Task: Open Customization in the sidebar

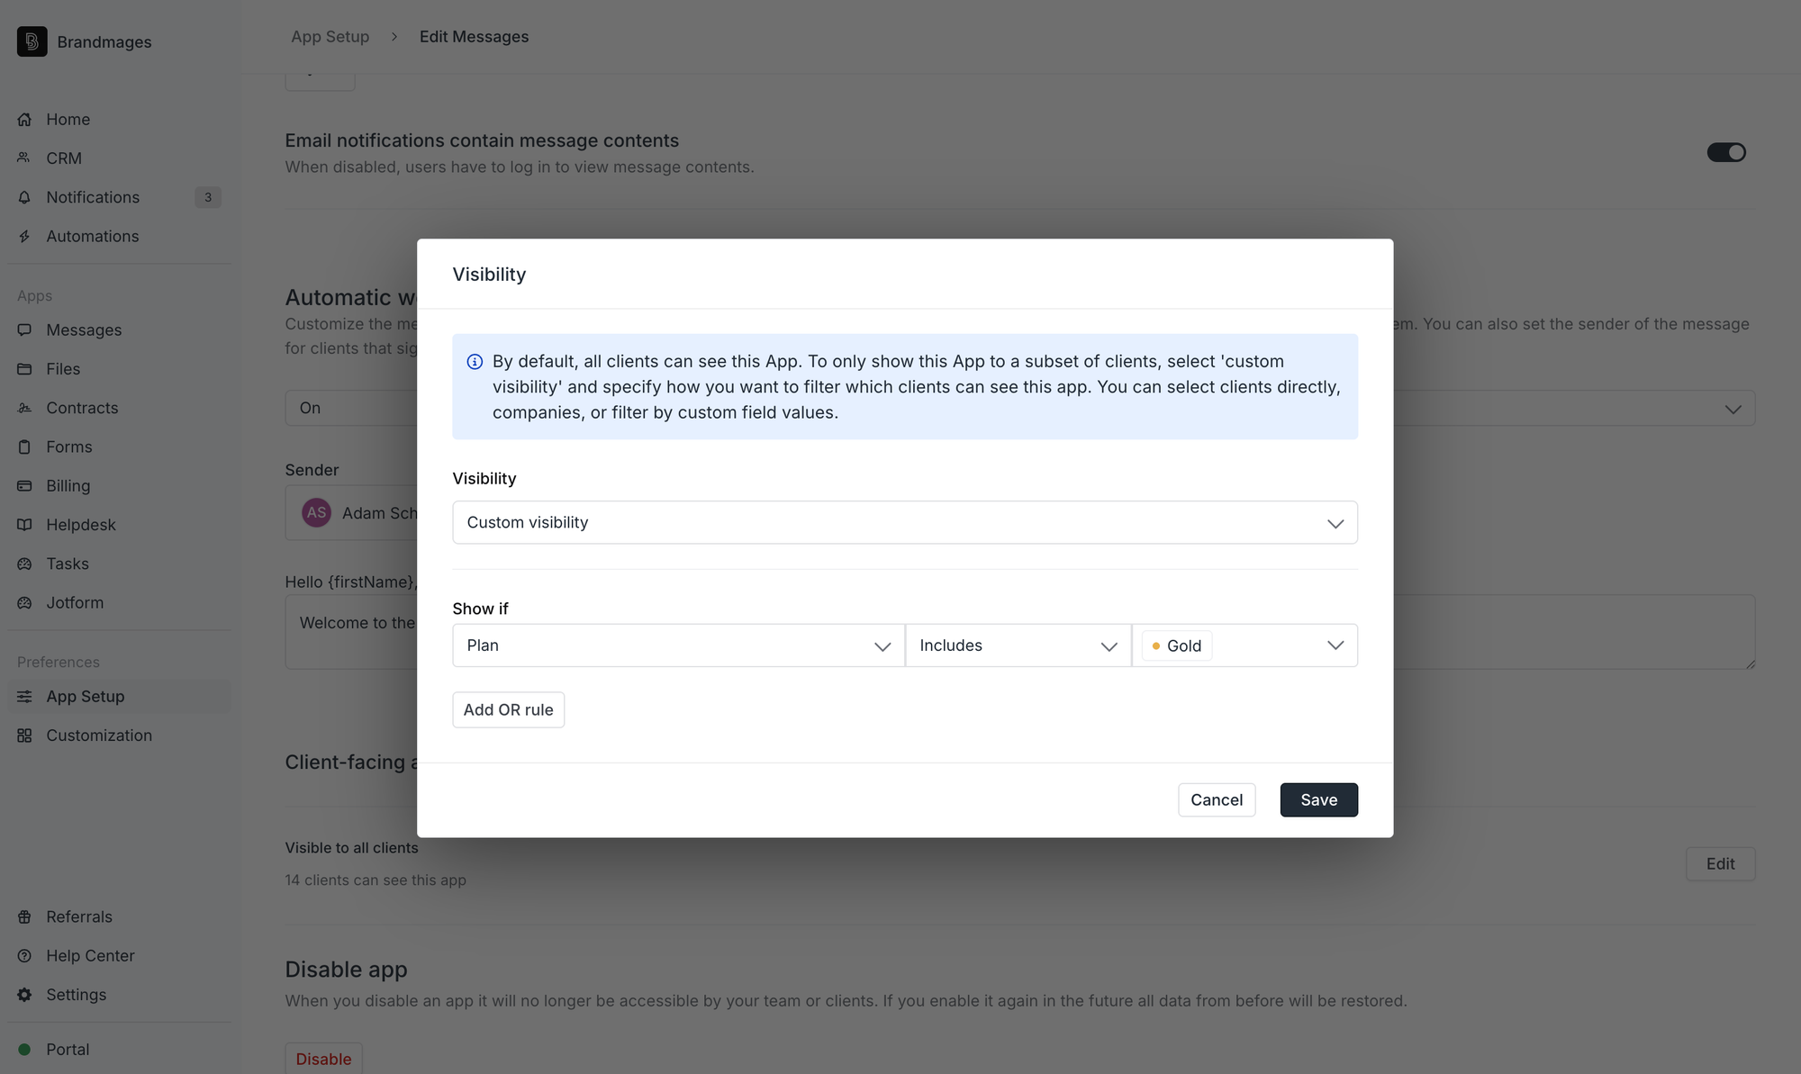Action: coord(99,736)
